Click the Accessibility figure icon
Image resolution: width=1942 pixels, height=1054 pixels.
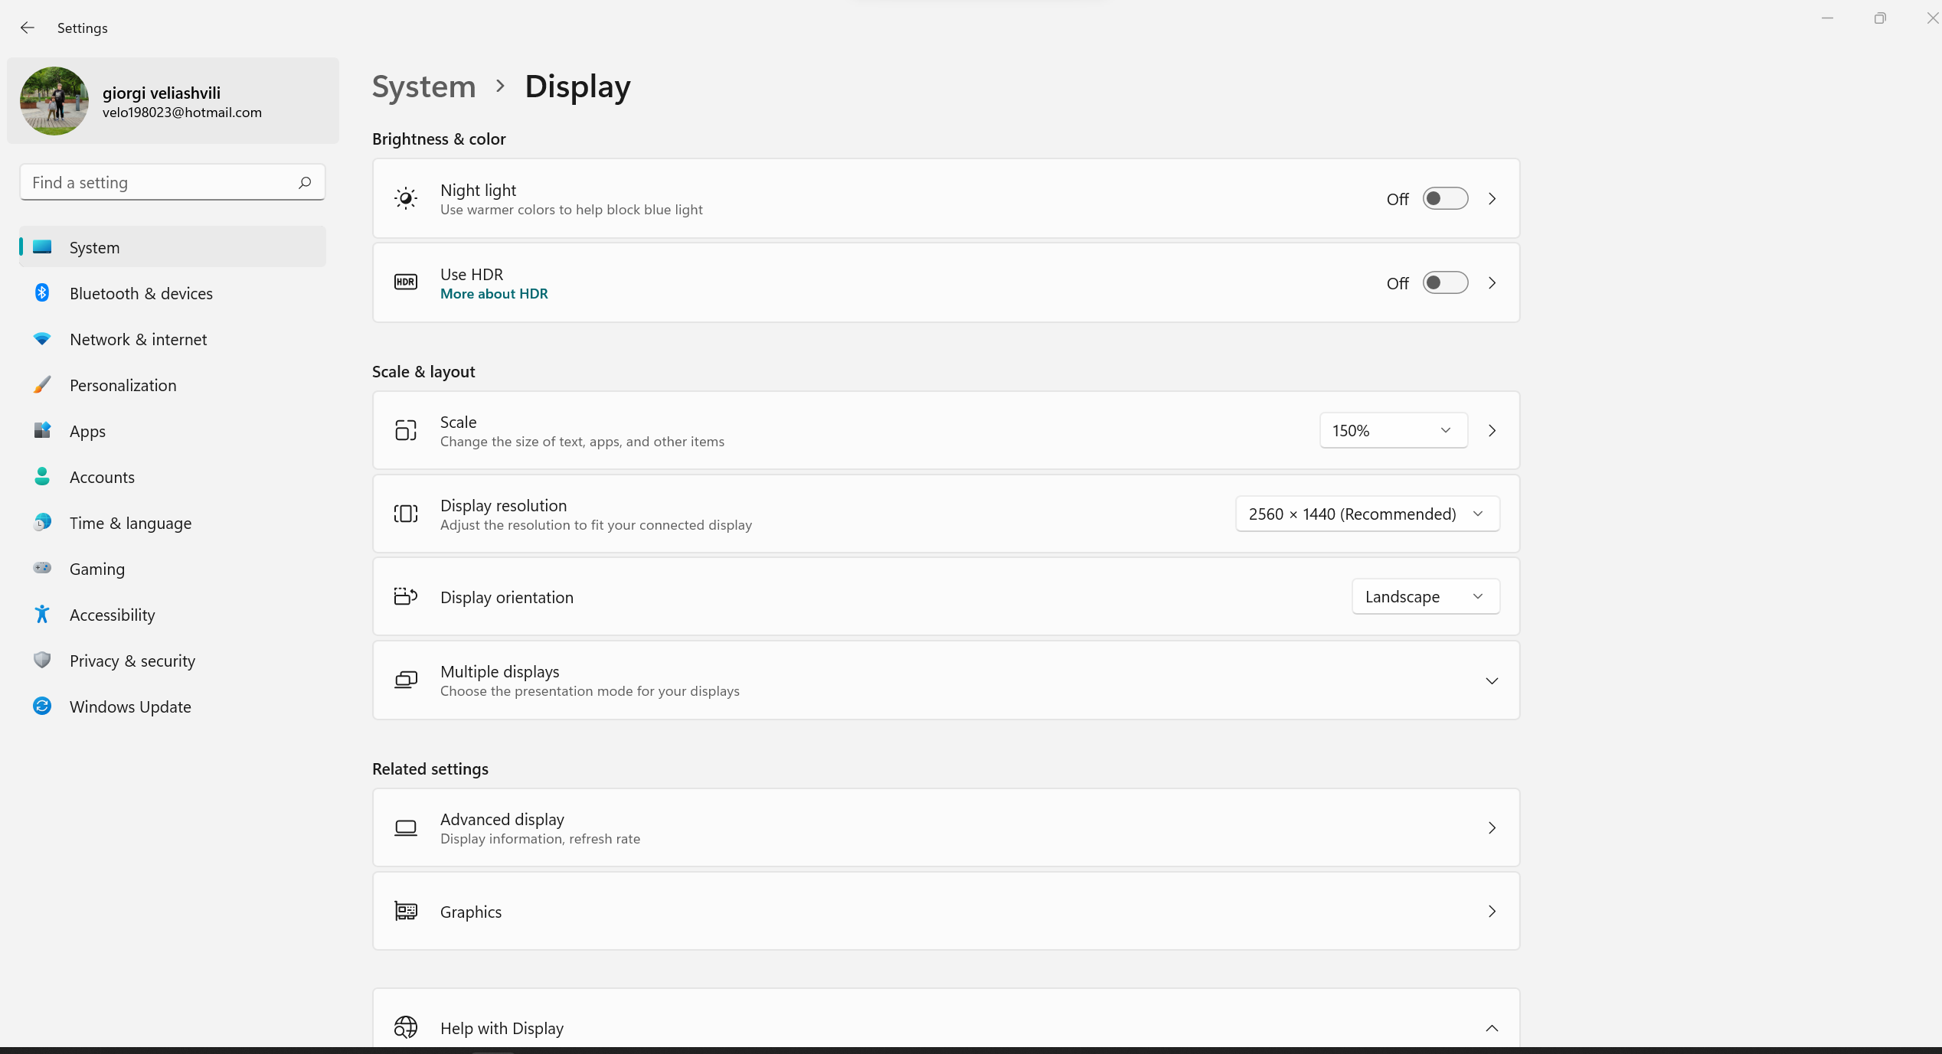42,615
